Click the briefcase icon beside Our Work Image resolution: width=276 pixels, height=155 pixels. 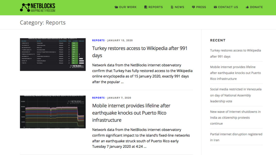coord(116,7)
